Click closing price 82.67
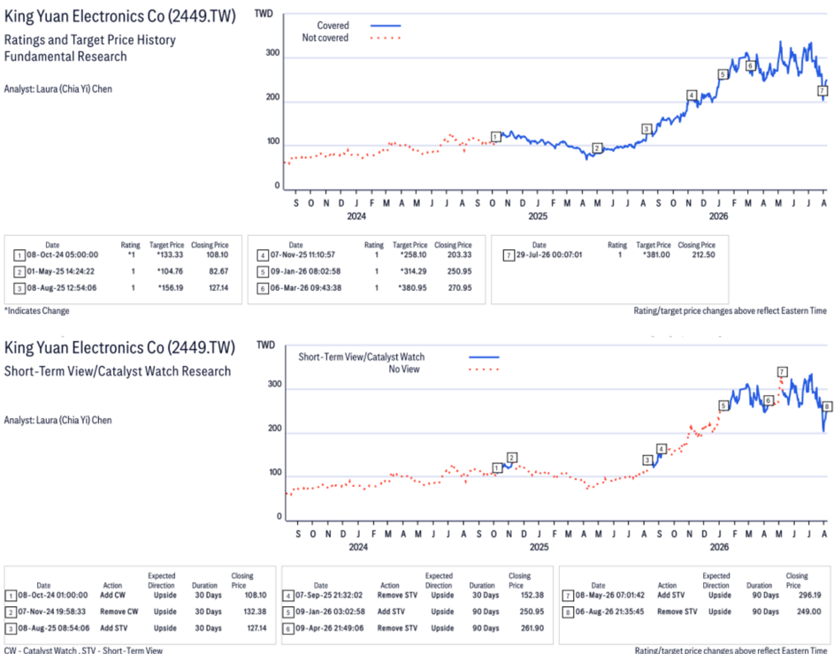Viewport: 834px width, 654px height. click(x=218, y=271)
